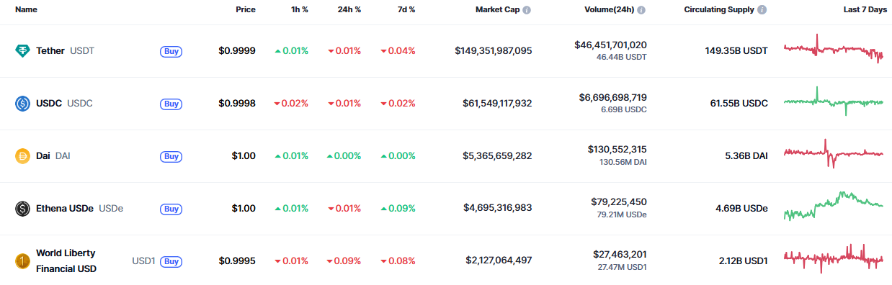Sort by 24h % column header
This screenshot has width=892, height=285.
pyautogui.click(x=349, y=10)
